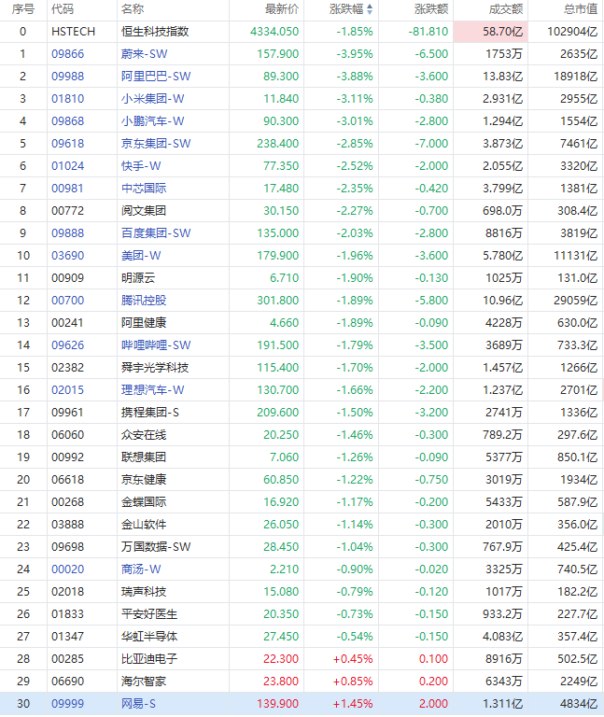
Task: Select the 总市值 column header
Action: [x=566, y=9]
